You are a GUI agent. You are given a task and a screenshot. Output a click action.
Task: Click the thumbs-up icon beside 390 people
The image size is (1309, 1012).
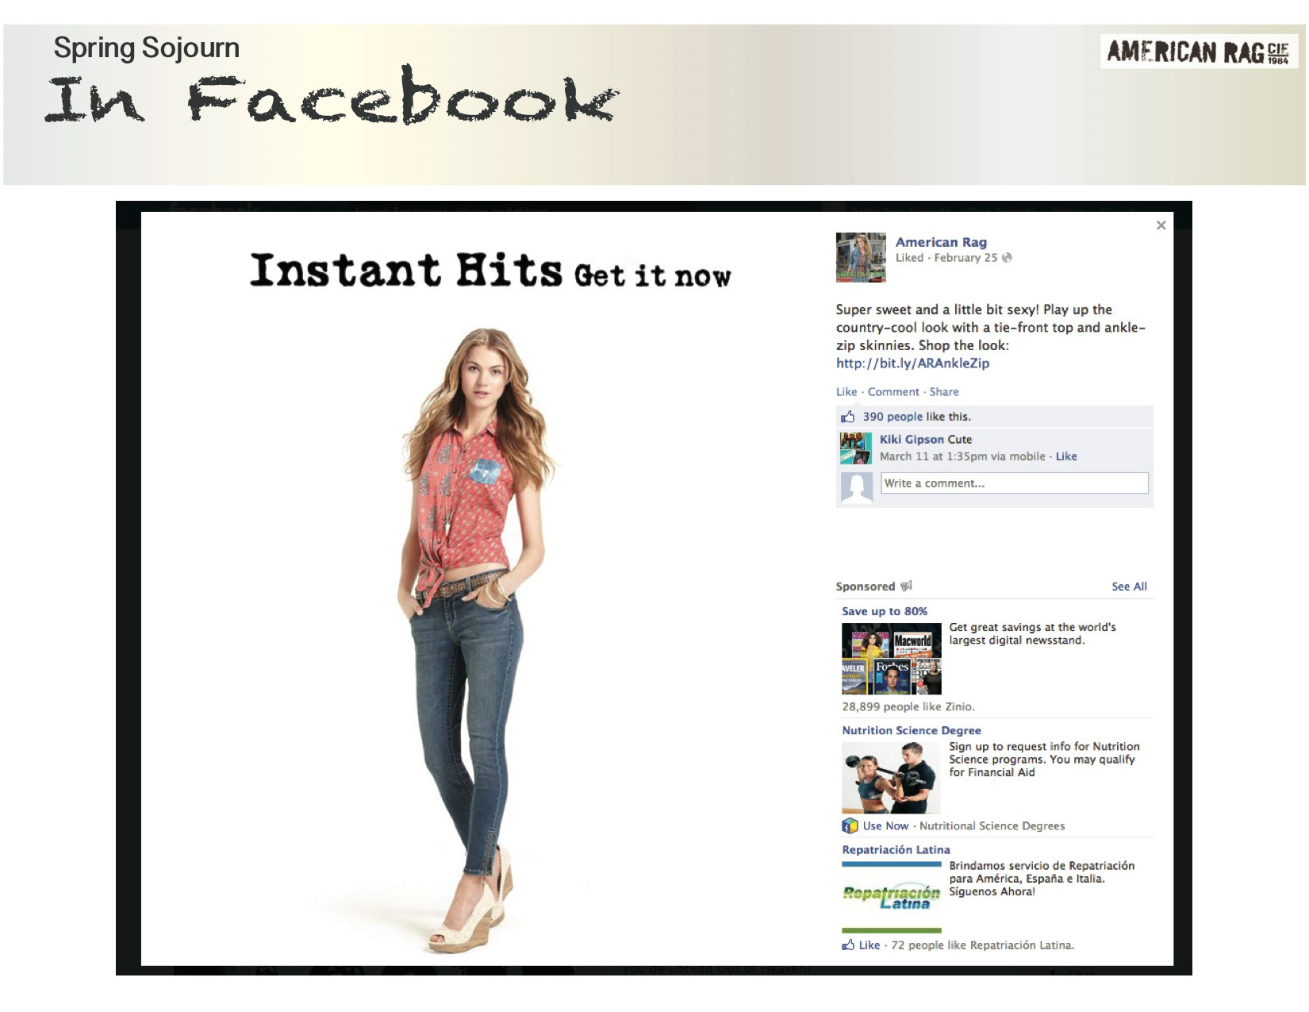pyautogui.click(x=848, y=417)
